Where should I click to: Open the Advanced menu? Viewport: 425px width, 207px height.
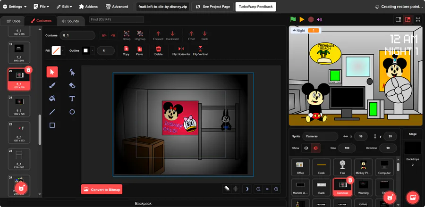[117, 7]
